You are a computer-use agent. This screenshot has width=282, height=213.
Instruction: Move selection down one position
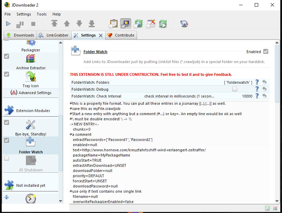tap(79, 23)
